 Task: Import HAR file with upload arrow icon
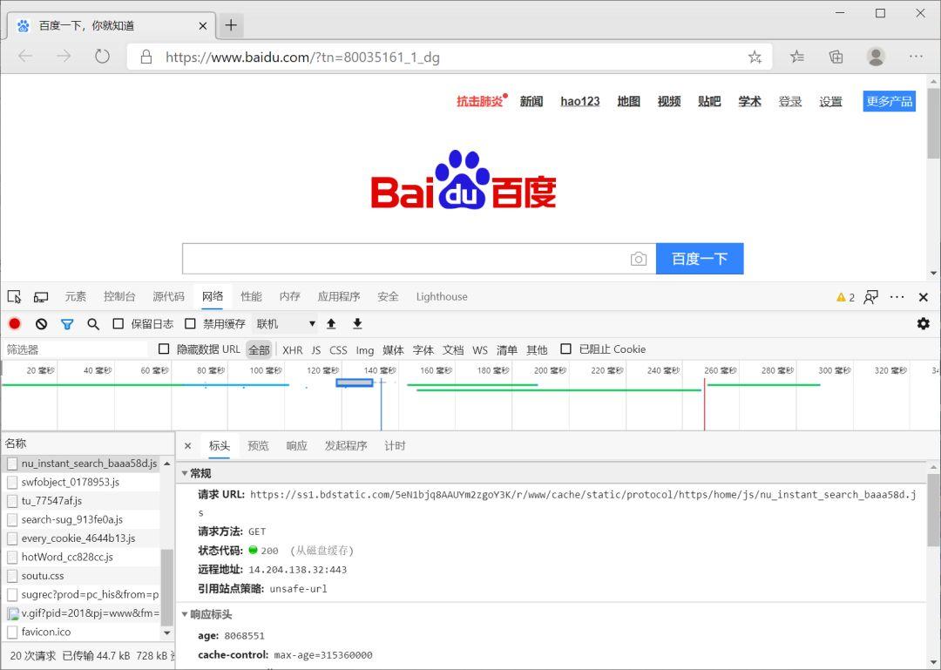click(331, 323)
